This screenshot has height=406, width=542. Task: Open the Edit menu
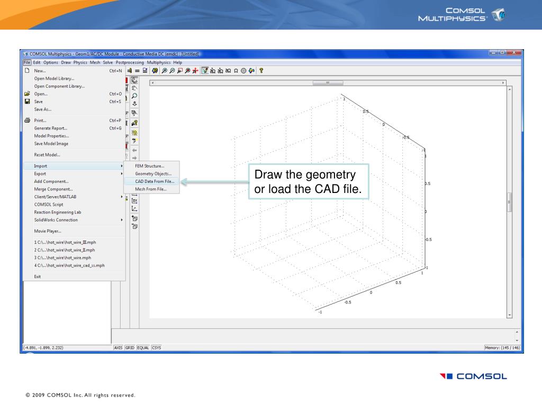pos(37,62)
